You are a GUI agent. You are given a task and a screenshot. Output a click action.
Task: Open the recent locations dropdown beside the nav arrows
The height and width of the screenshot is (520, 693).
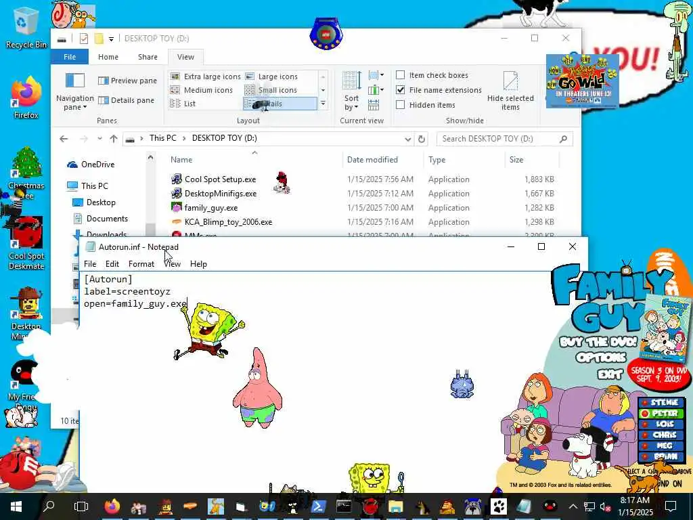click(x=100, y=139)
